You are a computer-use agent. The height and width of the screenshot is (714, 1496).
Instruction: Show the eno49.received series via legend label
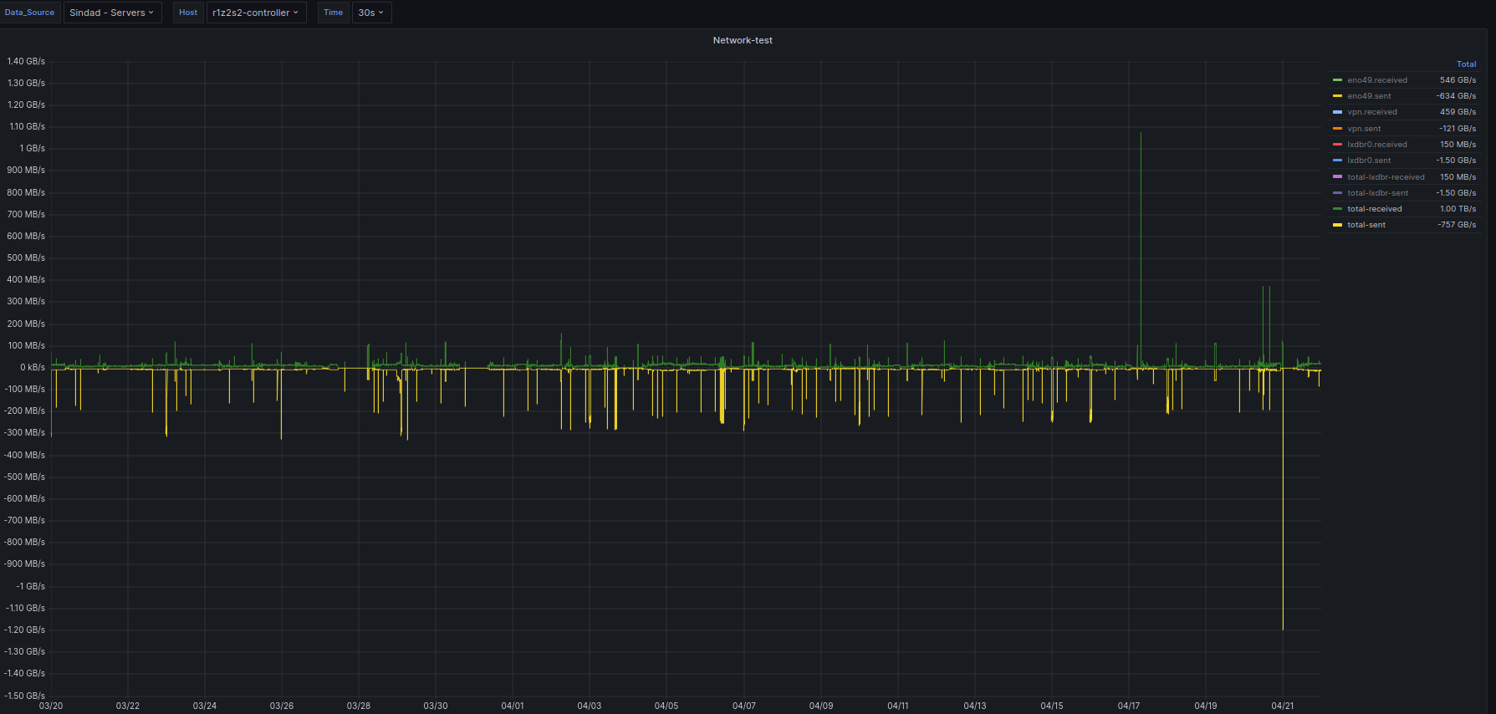(x=1376, y=80)
